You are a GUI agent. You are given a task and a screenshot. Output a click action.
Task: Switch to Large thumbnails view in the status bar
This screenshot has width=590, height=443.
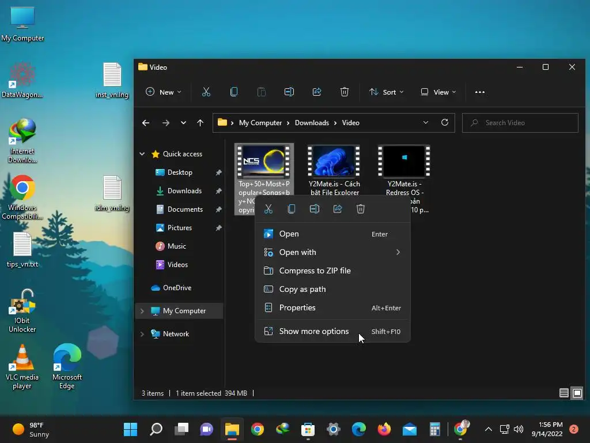tap(577, 393)
